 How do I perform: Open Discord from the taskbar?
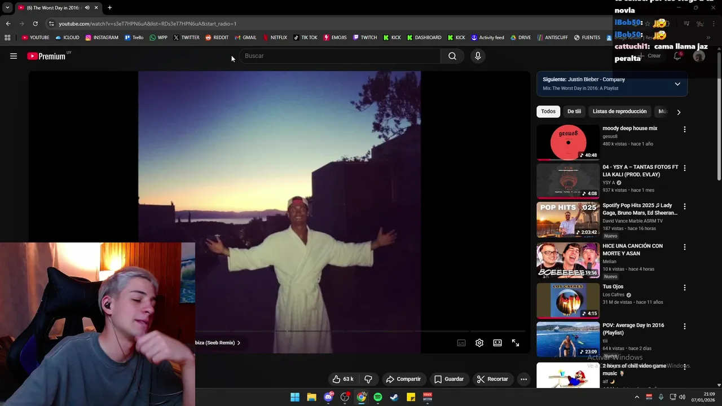point(328,397)
